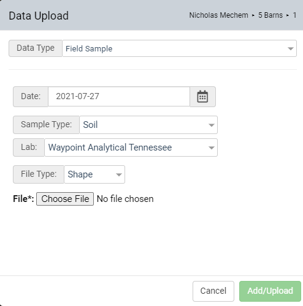Click the Data Upload dialog title
303x306 pixels.
click(x=39, y=16)
